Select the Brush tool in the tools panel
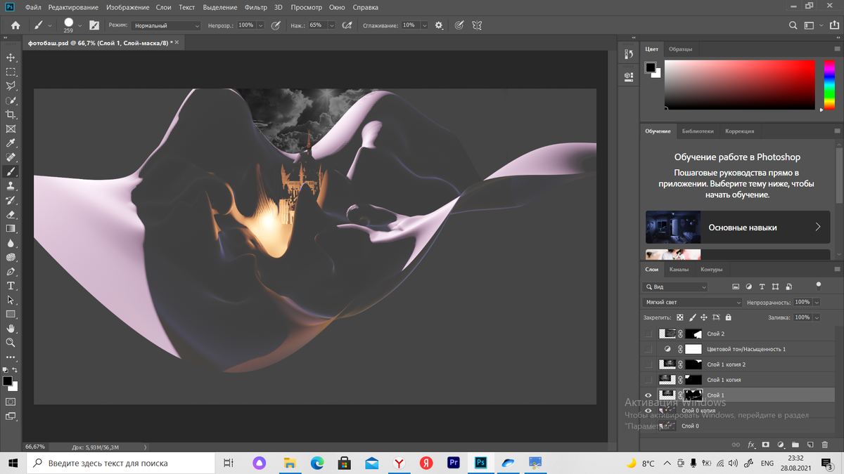 point(11,171)
